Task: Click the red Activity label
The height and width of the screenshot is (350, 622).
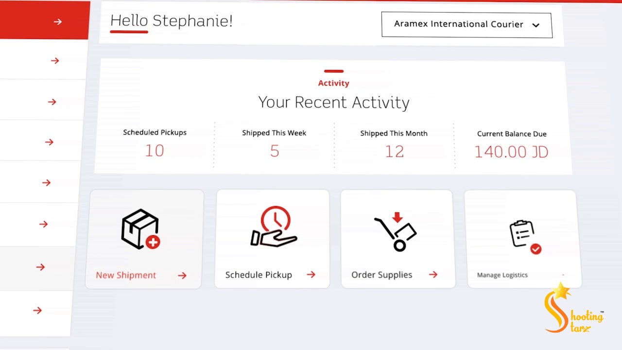Action: pyautogui.click(x=333, y=83)
